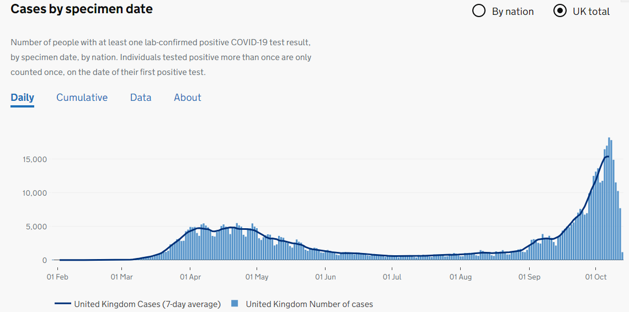Click the Number of cases legend square
629x312 pixels.
235,304
